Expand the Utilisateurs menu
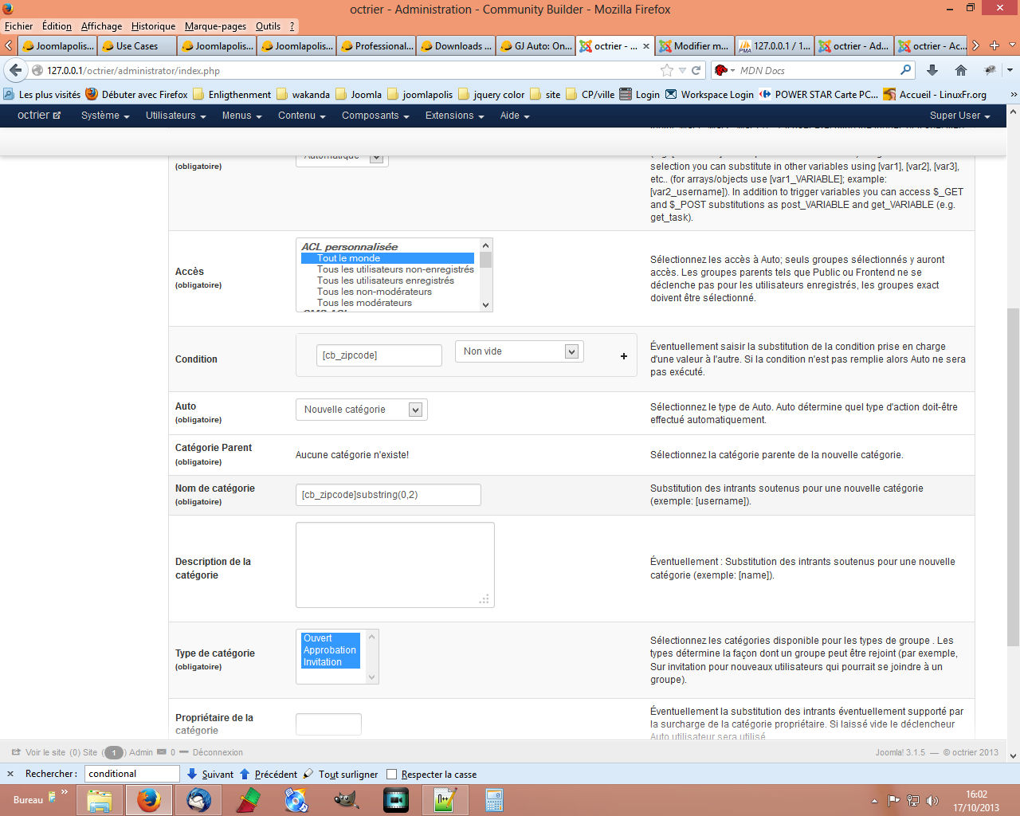This screenshot has height=816, width=1020. coord(175,116)
